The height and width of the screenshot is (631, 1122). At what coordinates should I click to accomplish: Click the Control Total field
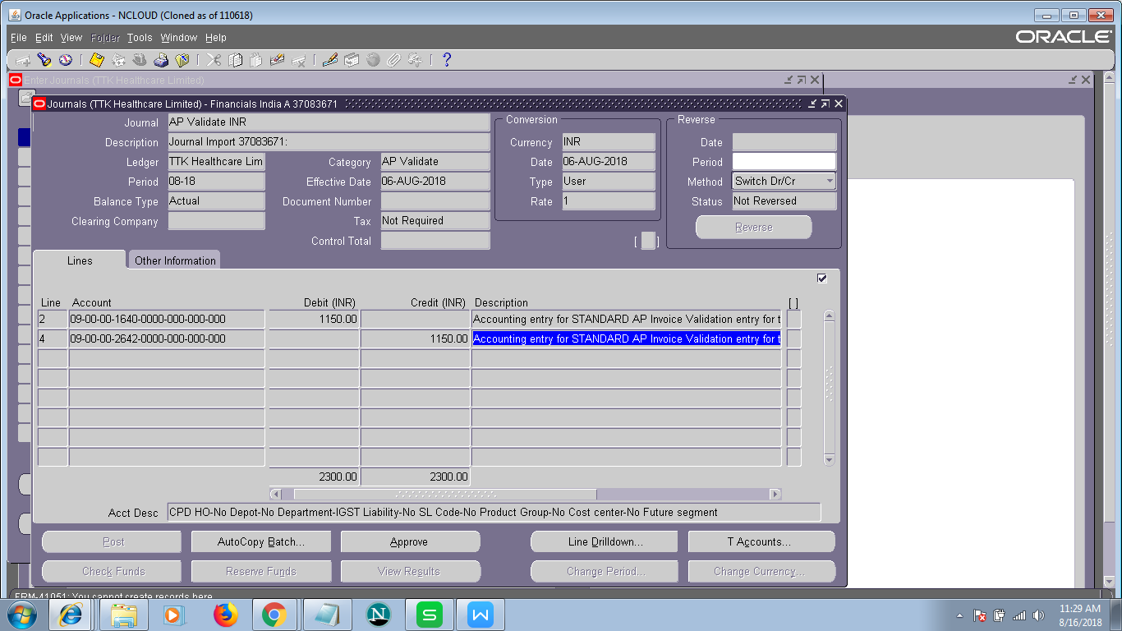point(435,241)
